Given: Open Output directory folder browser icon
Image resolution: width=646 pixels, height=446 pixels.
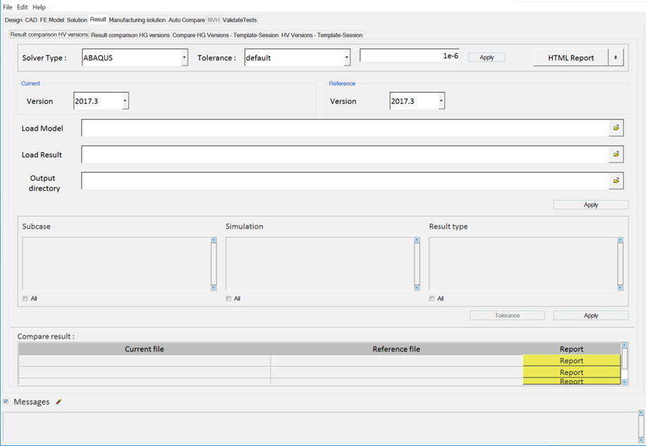Looking at the screenshot, I should 616,181.
